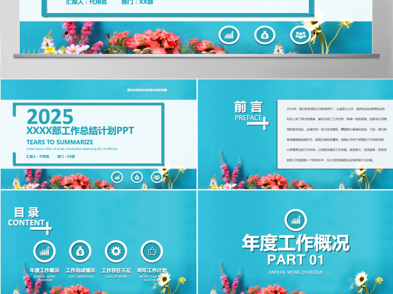Click the Lorem ipsum line on the cover slide
The width and height of the screenshot is (393, 294).
coord(72,149)
